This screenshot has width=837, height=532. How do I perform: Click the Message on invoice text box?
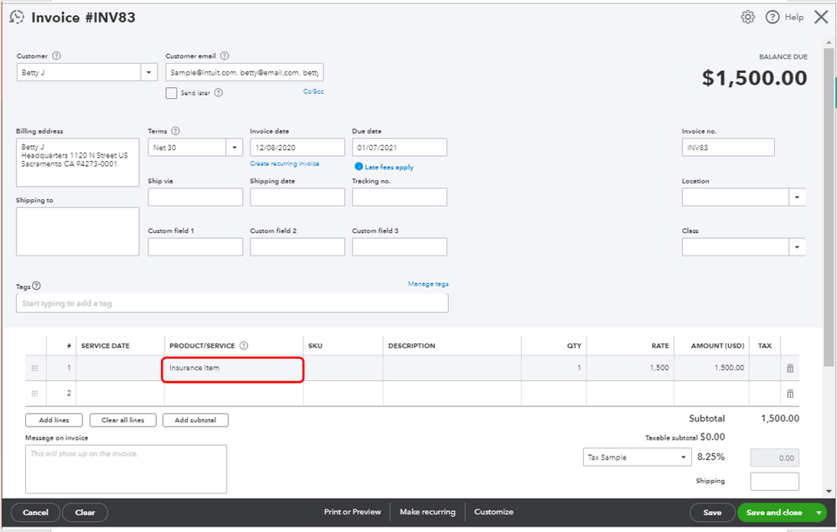click(126, 468)
